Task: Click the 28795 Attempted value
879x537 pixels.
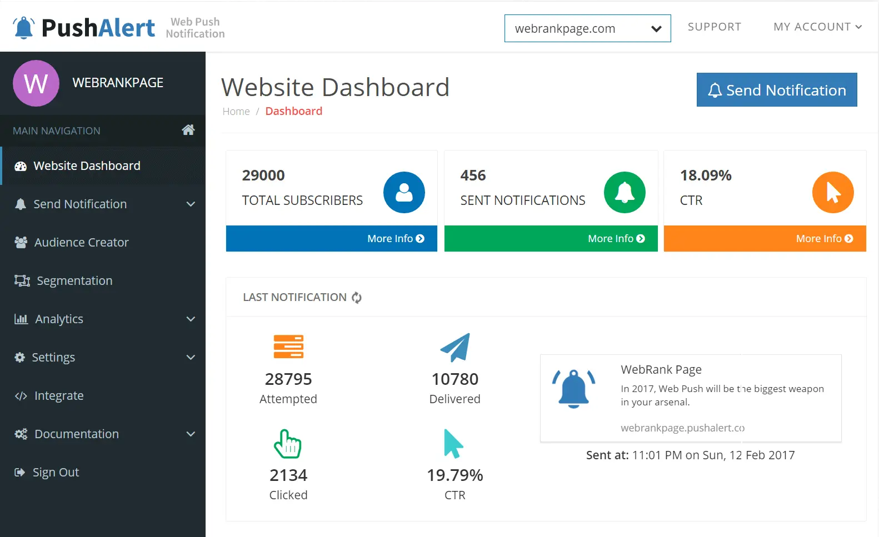Action: point(288,379)
